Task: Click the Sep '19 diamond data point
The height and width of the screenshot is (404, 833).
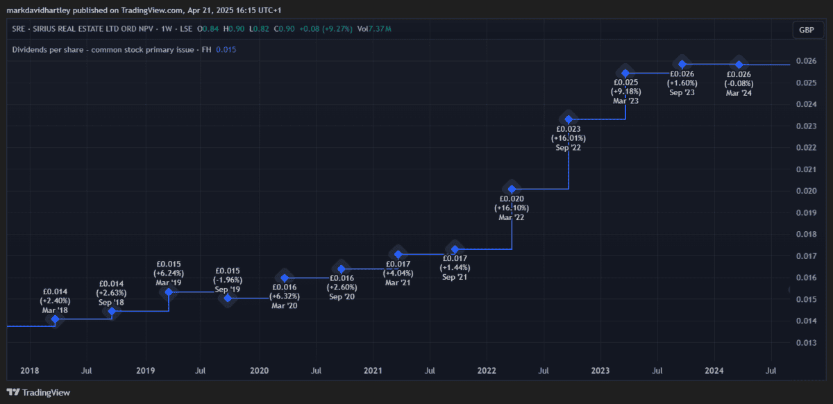Action: pyautogui.click(x=227, y=298)
